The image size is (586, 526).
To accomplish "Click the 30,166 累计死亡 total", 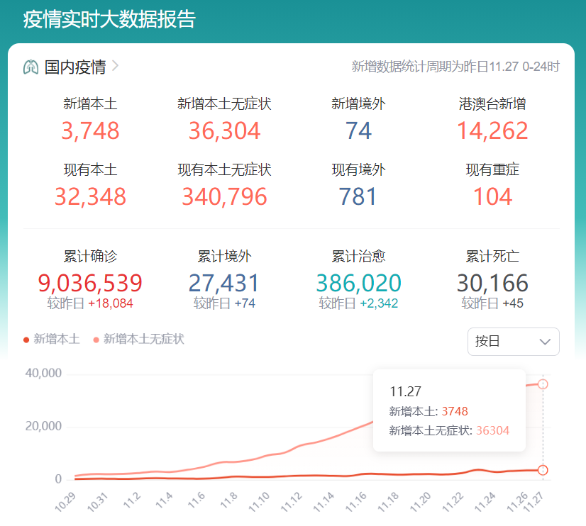I will click(492, 284).
